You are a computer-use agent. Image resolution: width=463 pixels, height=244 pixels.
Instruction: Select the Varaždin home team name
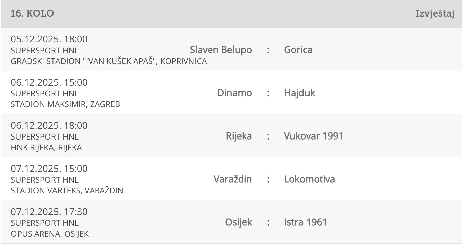[233, 179]
